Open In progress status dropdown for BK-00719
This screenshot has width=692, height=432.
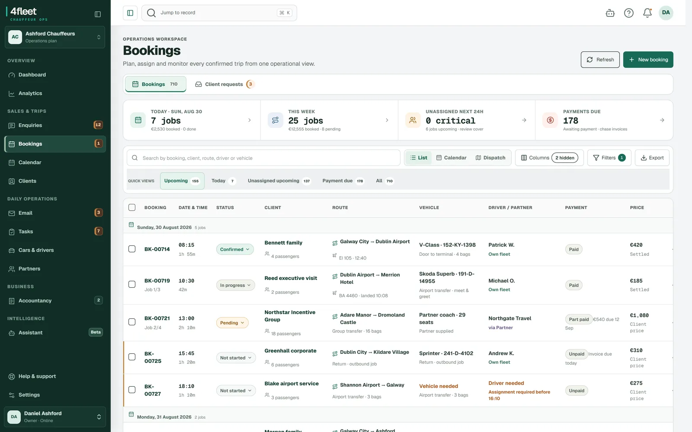click(235, 285)
